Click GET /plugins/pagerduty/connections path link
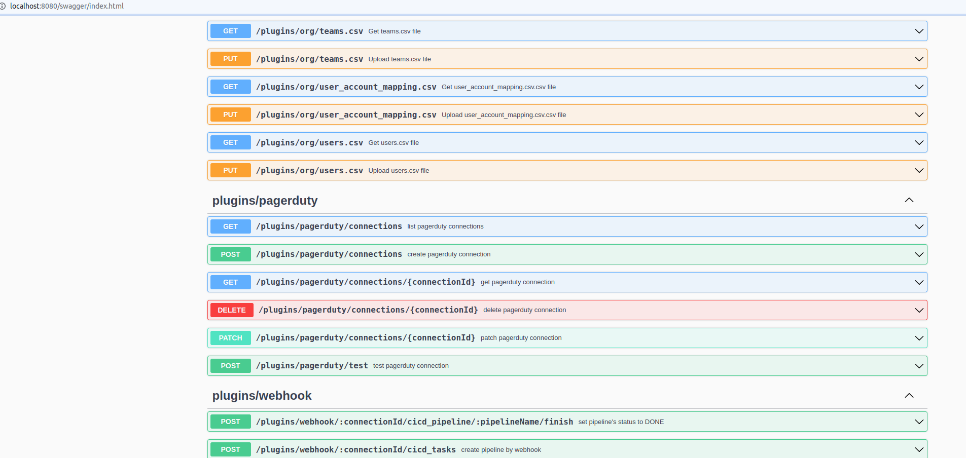Screen dimensions: 966x458 (x=329, y=226)
